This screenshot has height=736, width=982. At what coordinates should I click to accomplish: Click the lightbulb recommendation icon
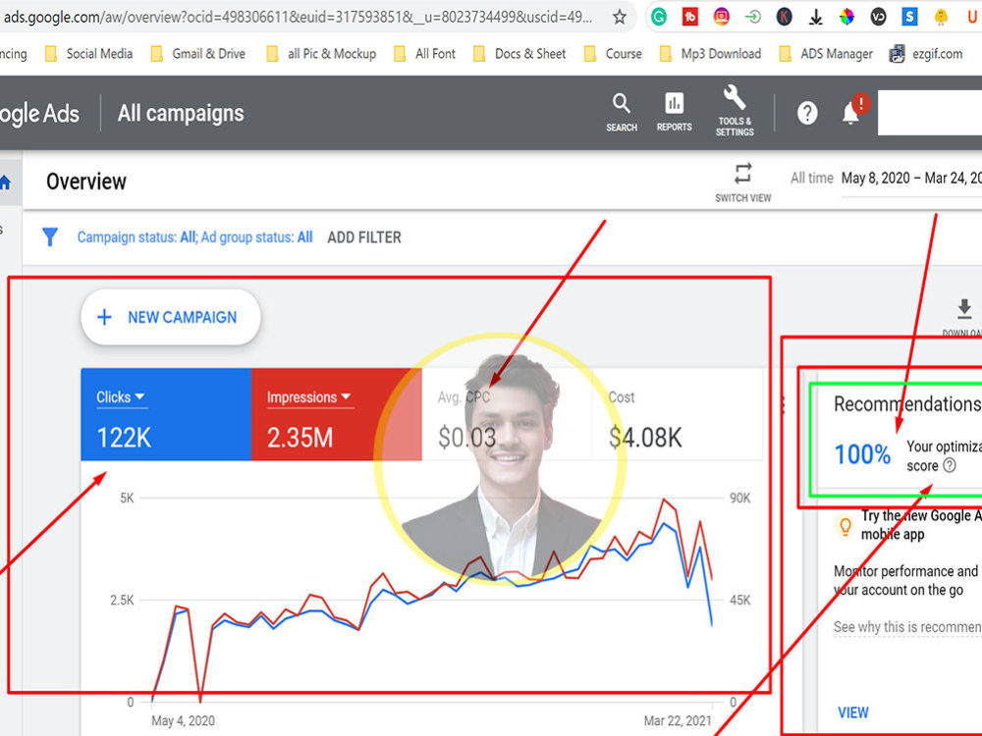tap(846, 527)
